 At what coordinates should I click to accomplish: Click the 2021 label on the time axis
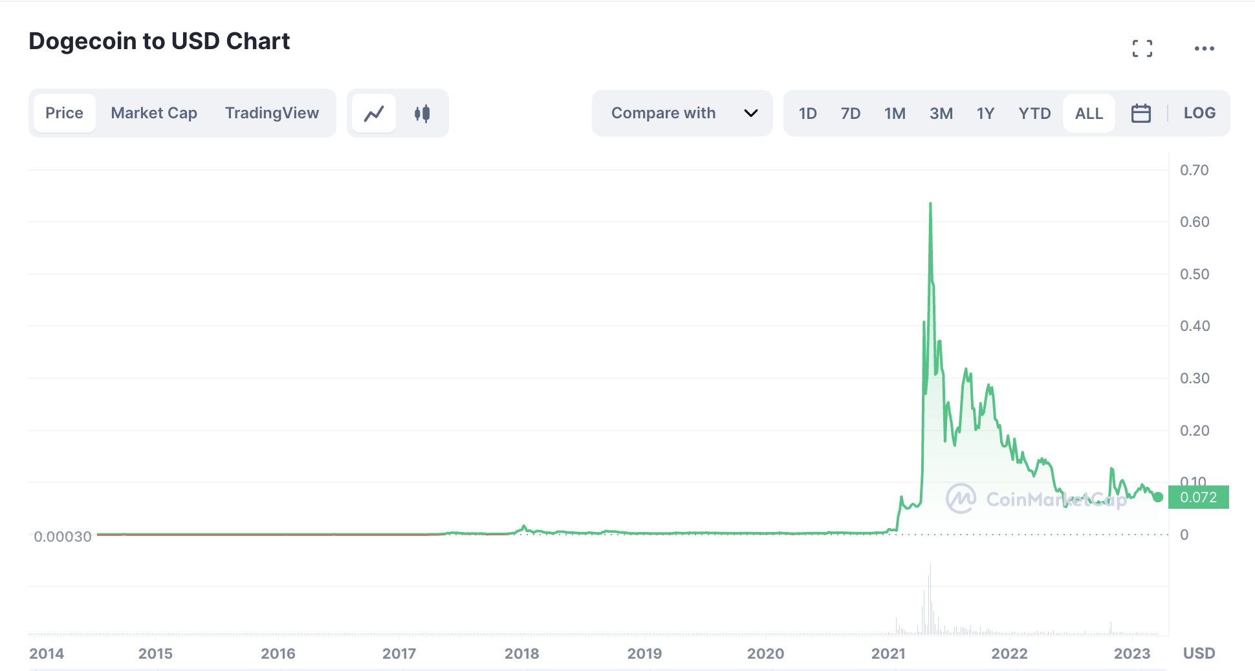(x=888, y=654)
